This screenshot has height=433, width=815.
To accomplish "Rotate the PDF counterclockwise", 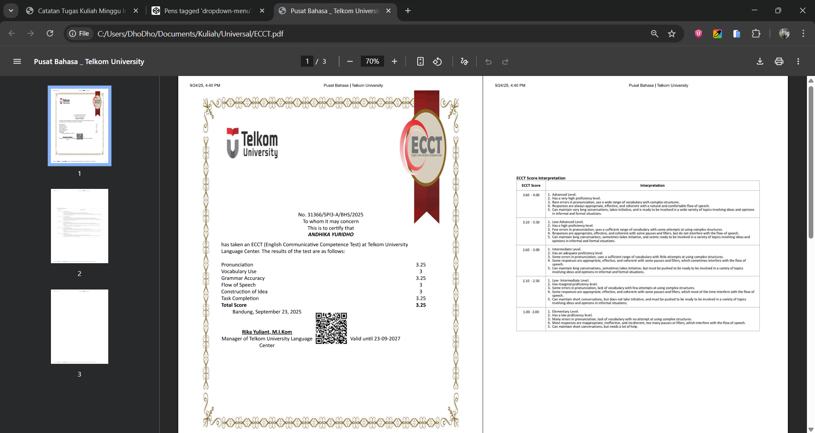I will point(437,62).
